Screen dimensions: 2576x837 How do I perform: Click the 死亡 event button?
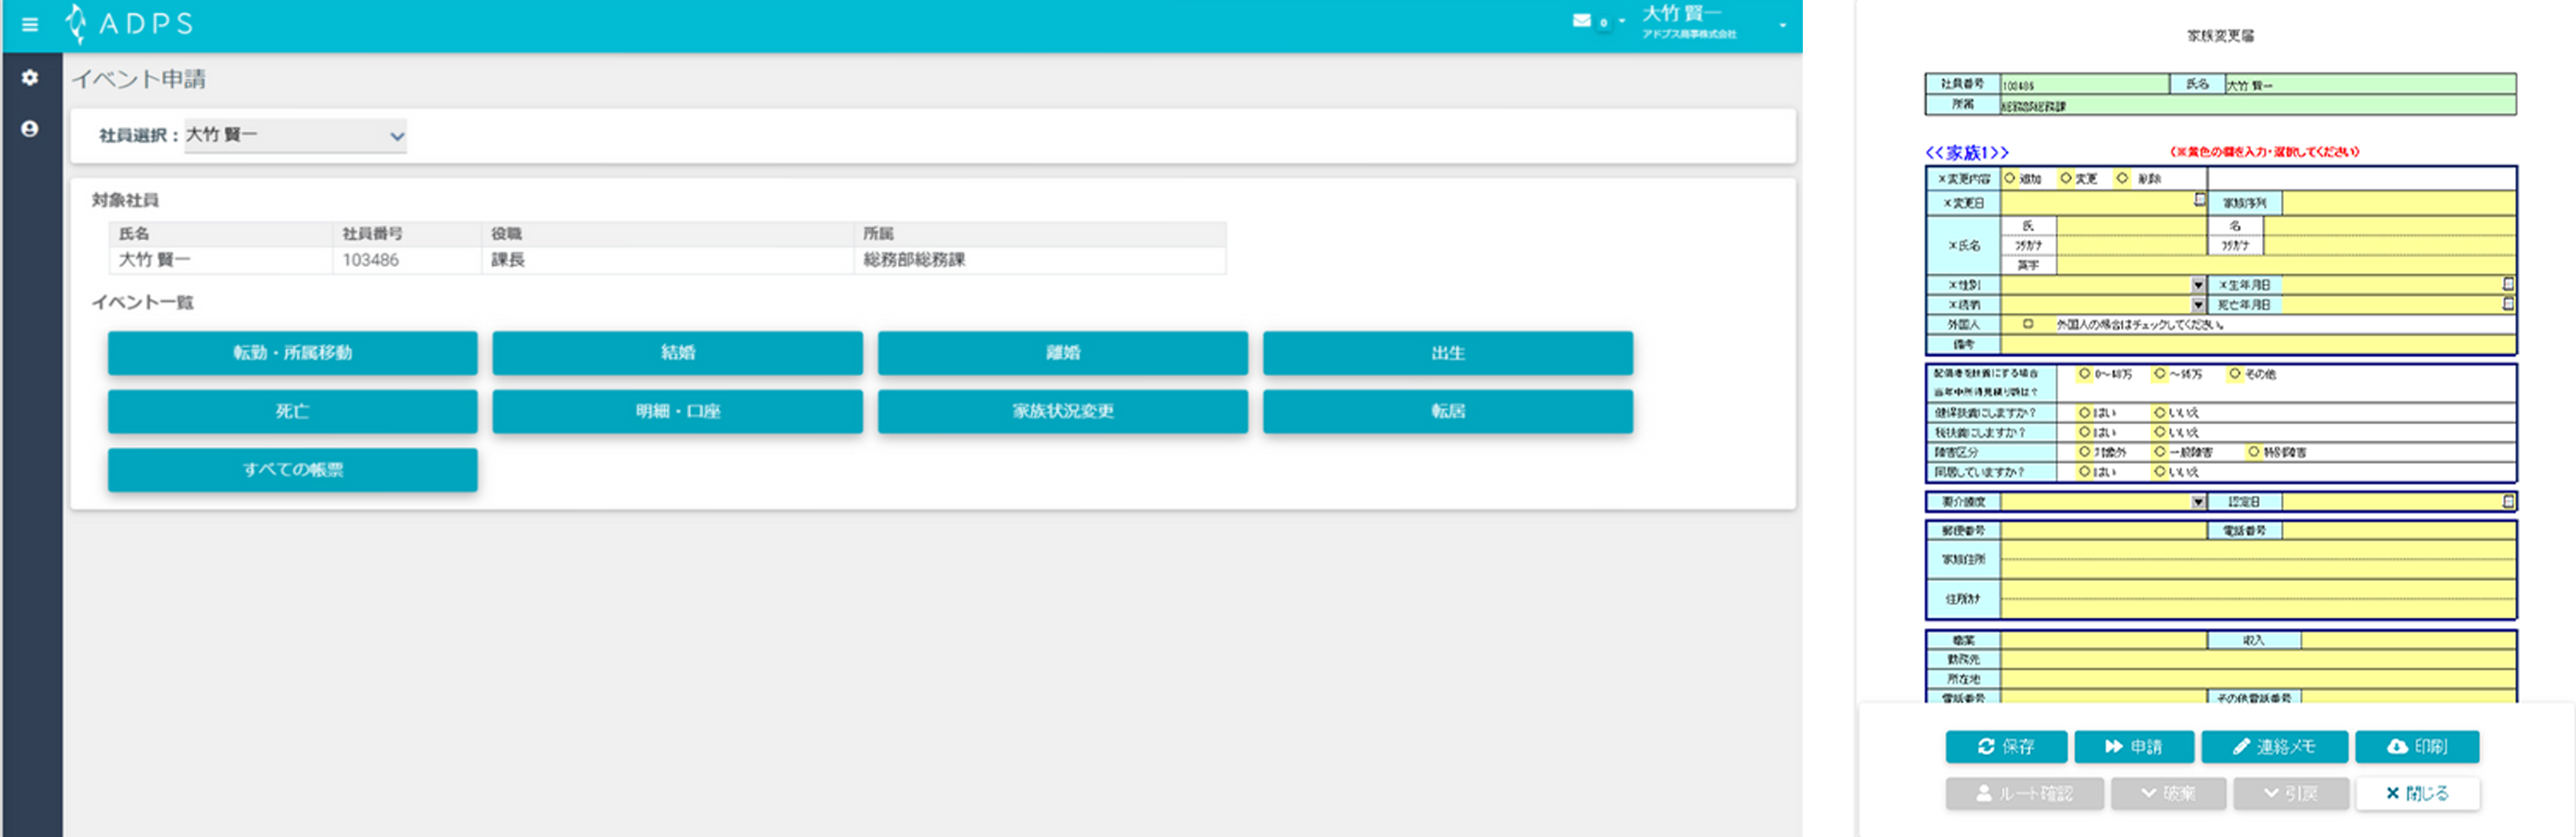tap(293, 411)
